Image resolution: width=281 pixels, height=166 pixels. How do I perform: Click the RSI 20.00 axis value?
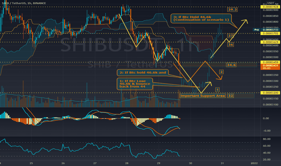pos(267,159)
